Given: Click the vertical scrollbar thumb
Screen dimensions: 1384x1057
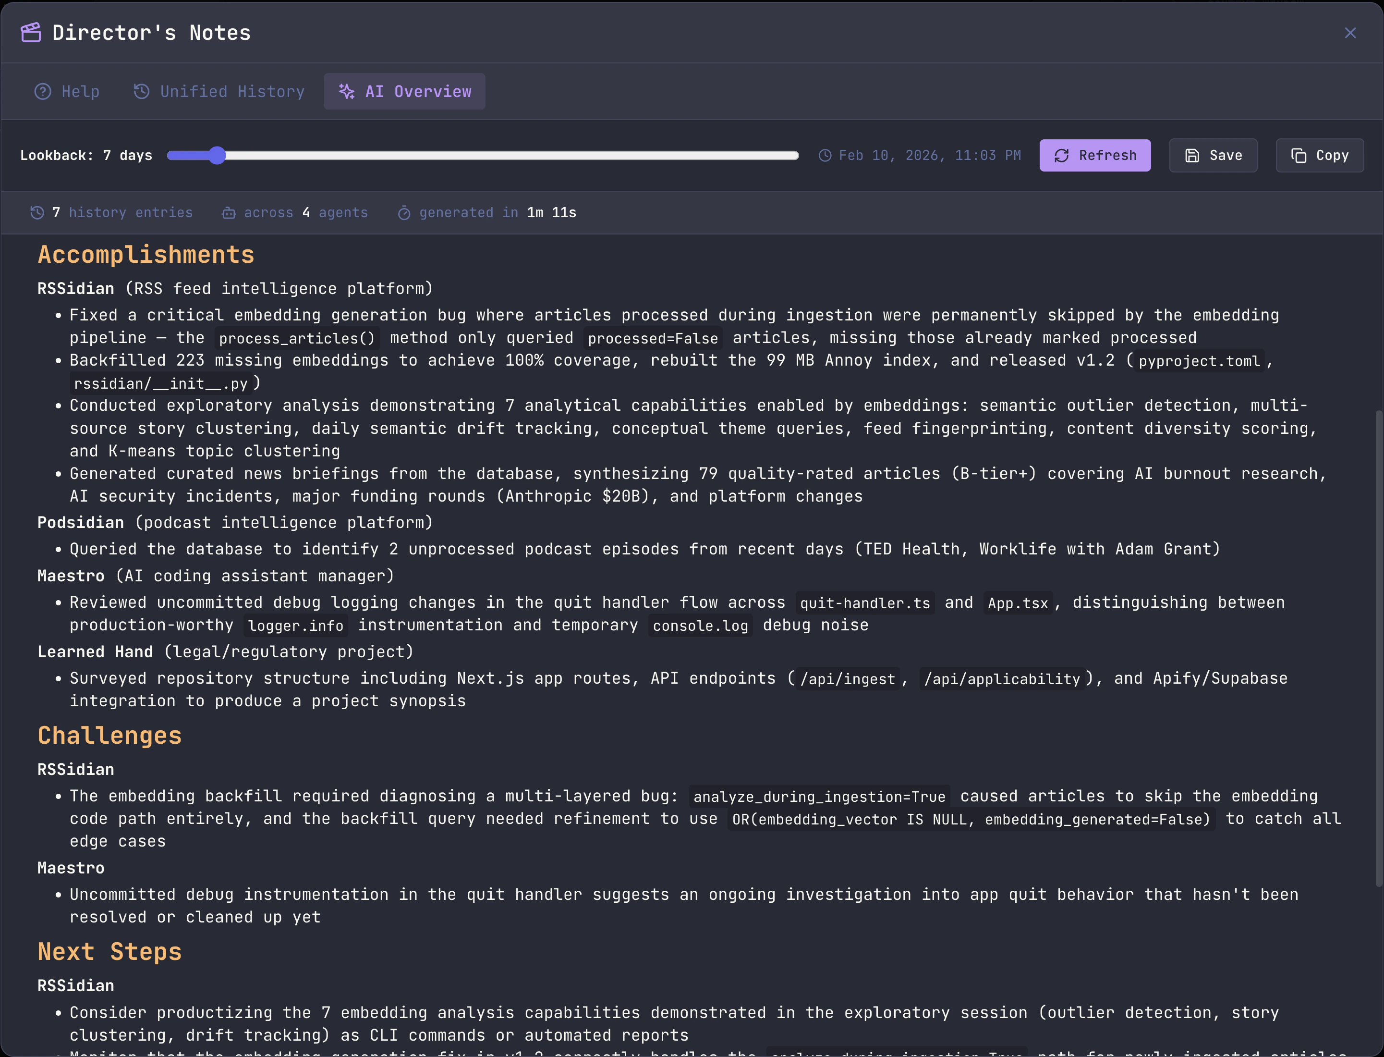Looking at the screenshot, I should [1378, 648].
